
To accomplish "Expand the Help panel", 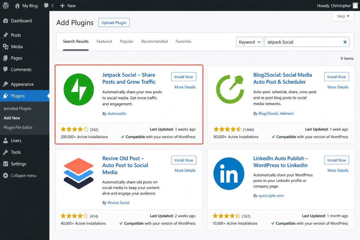I will point(343,16).
